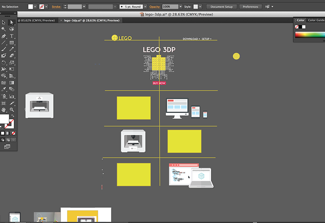The image size is (325, 223).
Task: Set paint mode to Gradient
Action: [x=8, y=133]
